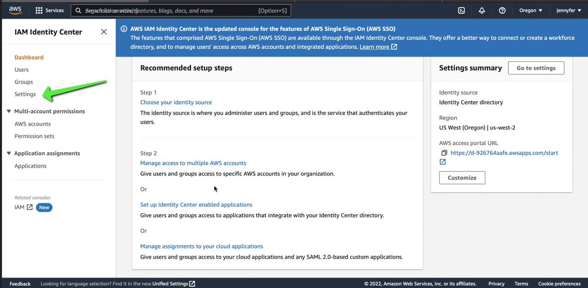Click the Customize button

click(x=462, y=178)
